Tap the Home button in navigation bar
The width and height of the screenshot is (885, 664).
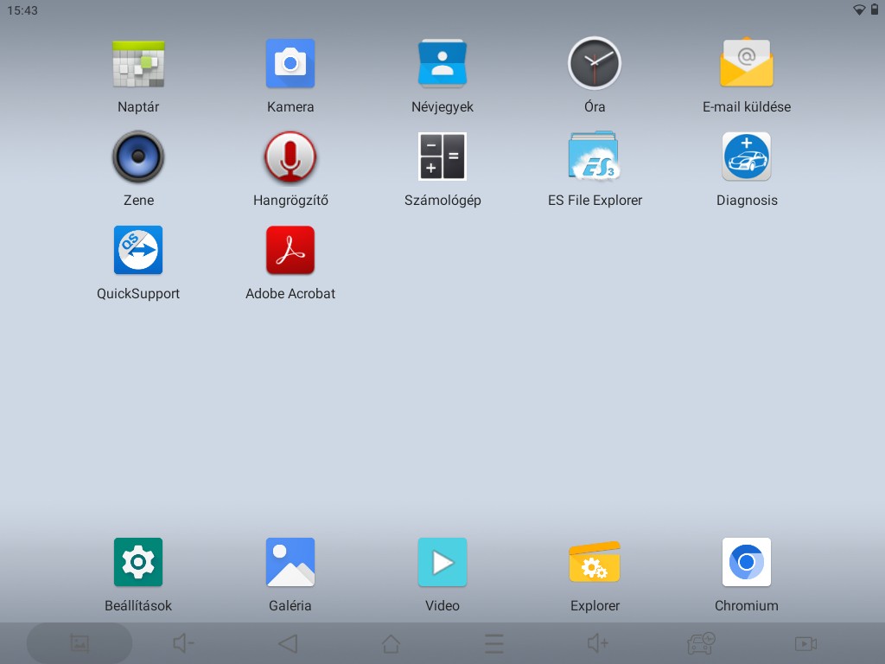(x=391, y=644)
